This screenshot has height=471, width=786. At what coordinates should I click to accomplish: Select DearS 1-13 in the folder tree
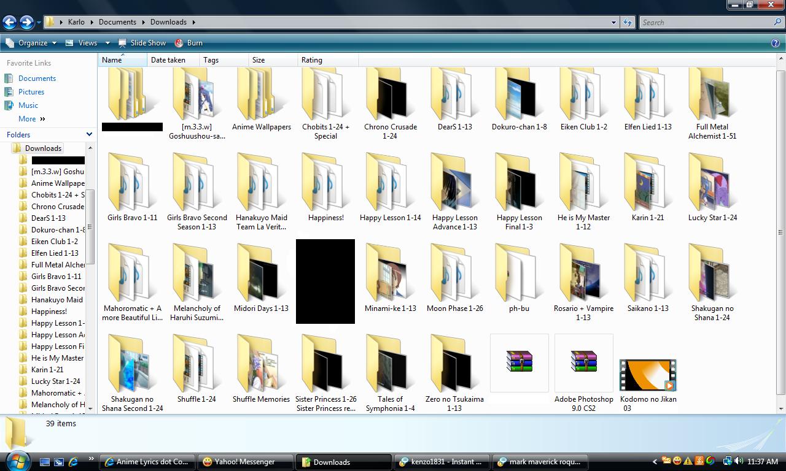click(49, 218)
